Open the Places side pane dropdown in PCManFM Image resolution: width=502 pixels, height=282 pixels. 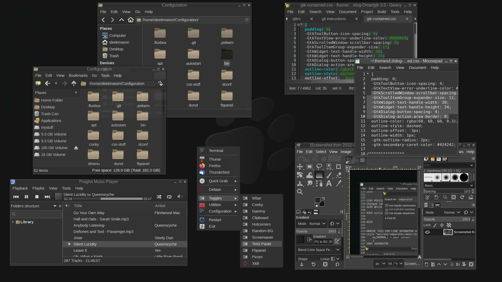pyautogui.click(x=76, y=93)
